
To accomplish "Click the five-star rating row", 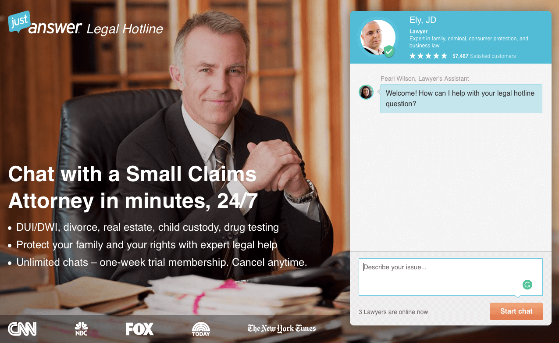I will click(x=428, y=56).
